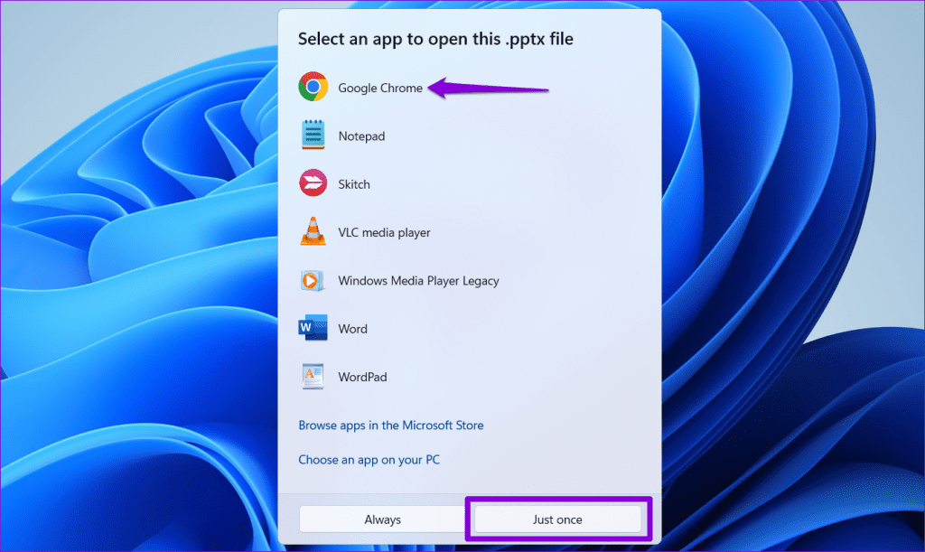Open Browse apps in the Microsoft Store
The width and height of the screenshot is (925, 552).
pos(391,426)
